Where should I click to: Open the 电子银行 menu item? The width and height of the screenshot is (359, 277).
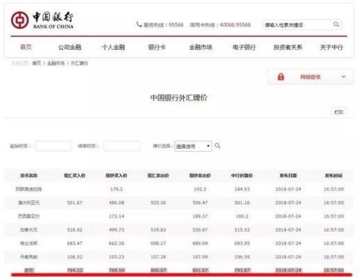tap(244, 47)
